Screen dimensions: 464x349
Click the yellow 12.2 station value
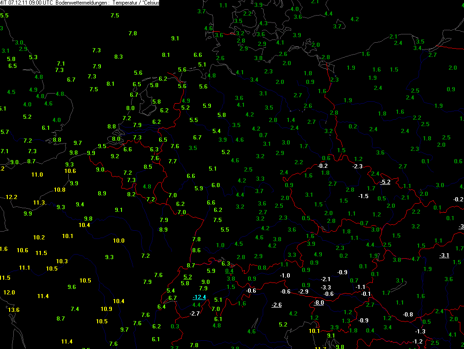coord(11,197)
